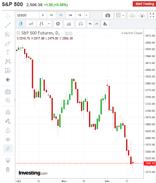Toggle drawings sync link icon

(8, 149)
